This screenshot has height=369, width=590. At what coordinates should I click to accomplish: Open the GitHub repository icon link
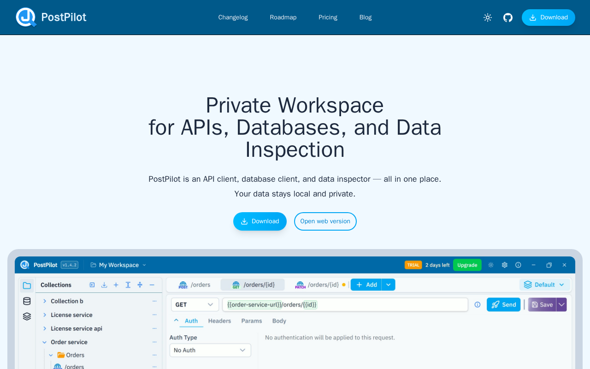(x=508, y=18)
